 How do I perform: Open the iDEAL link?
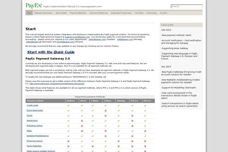point(29,131)
